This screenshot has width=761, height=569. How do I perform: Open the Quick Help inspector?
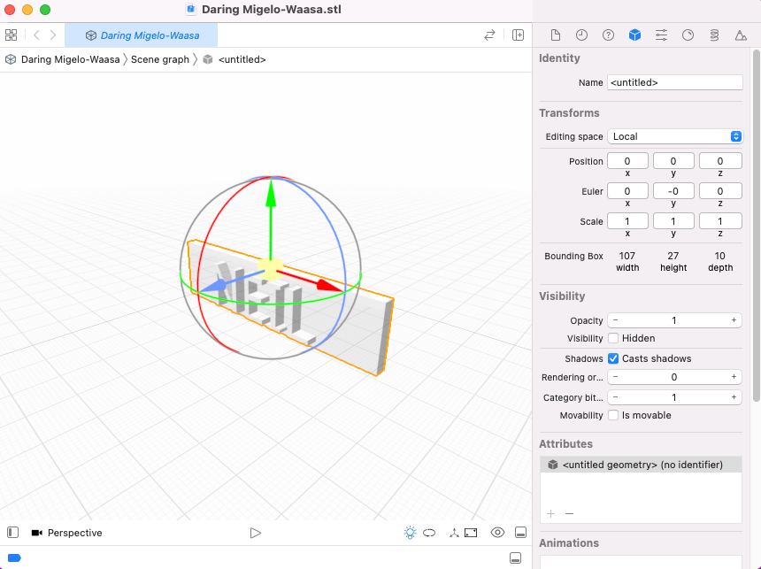[608, 35]
